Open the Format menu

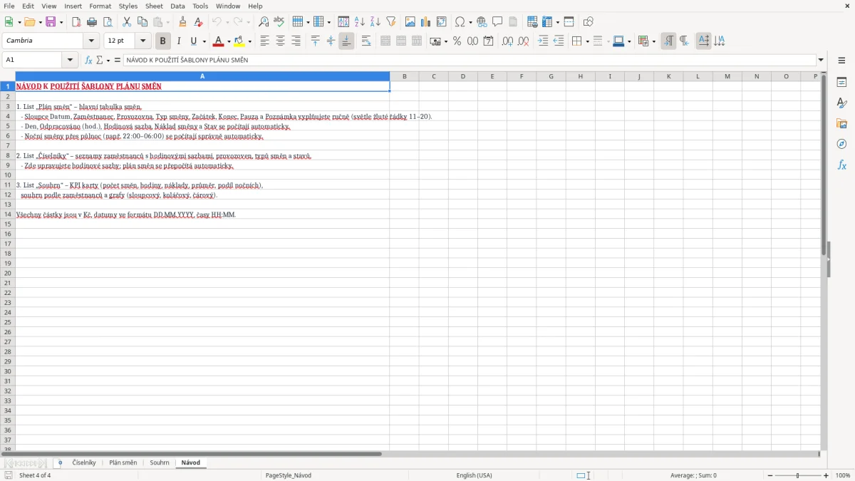coord(100,6)
